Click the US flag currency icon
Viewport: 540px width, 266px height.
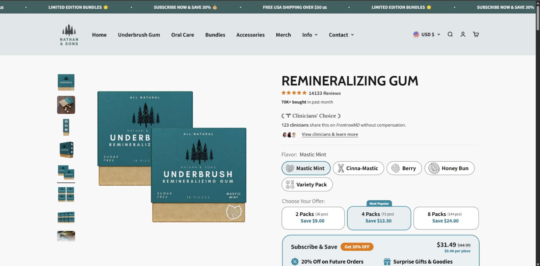click(416, 34)
